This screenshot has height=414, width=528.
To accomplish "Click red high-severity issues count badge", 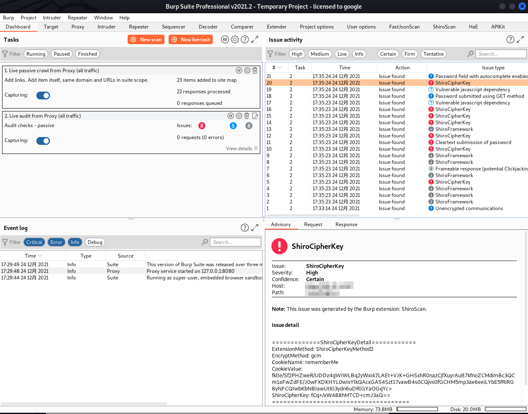I will 202,125.
